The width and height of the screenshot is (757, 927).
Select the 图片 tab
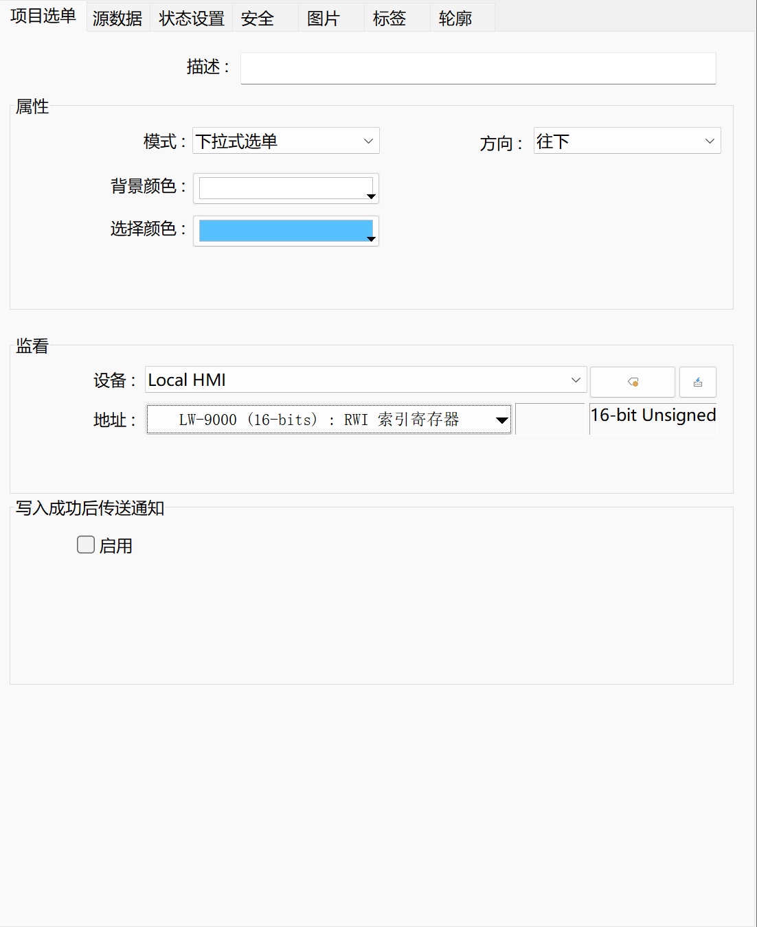[x=324, y=19]
